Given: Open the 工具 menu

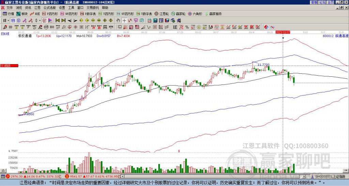Looking at the screenshot, I should (x=71, y=8).
